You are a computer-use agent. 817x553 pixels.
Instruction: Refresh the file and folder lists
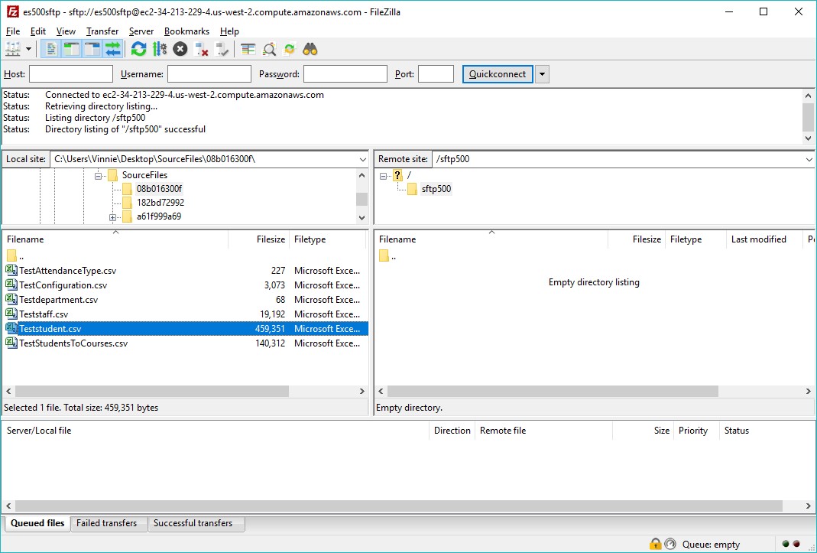point(138,50)
